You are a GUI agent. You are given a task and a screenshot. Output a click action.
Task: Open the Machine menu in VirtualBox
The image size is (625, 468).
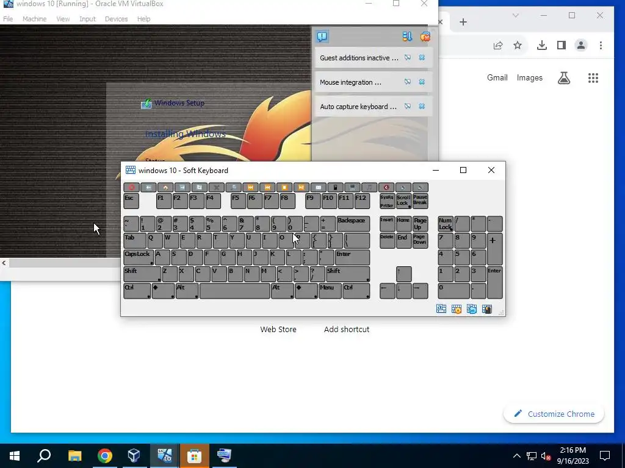pyautogui.click(x=34, y=19)
